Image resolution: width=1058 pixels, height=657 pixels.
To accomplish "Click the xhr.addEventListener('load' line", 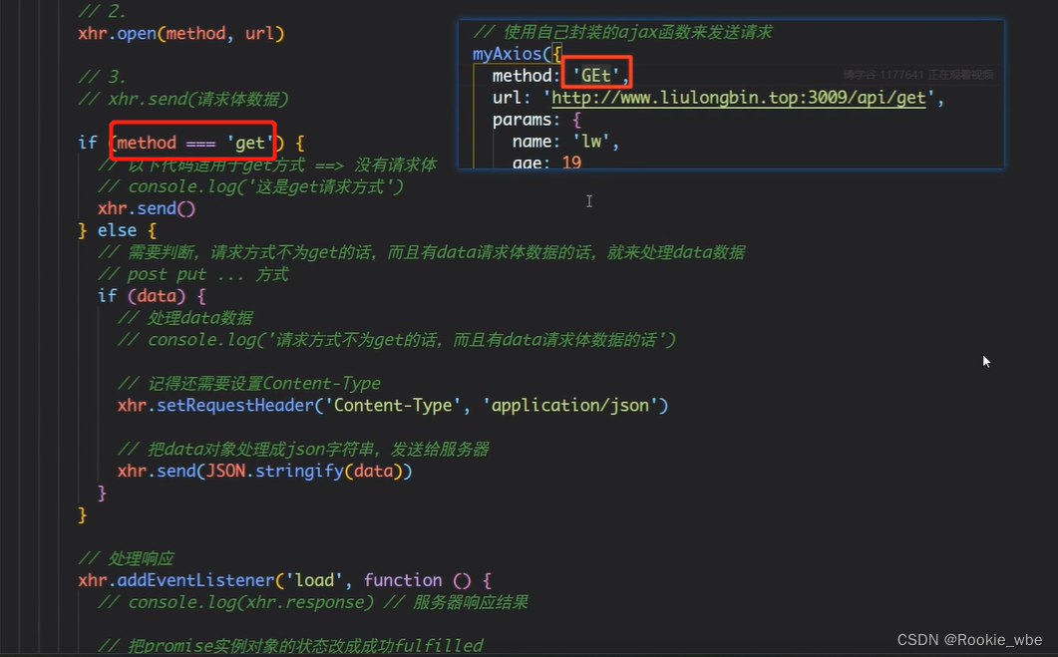I will tap(285, 580).
